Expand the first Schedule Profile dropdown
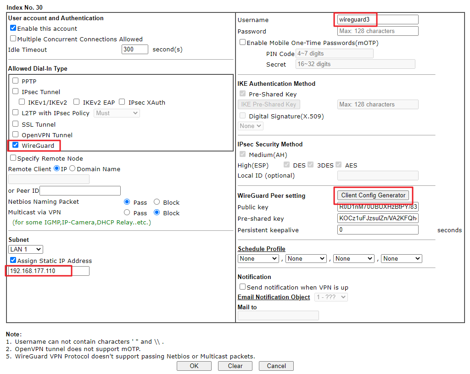This screenshot has width=470, height=374. point(258,259)
